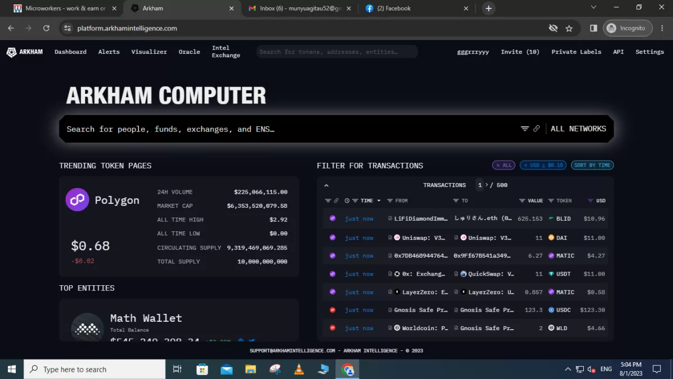Click the Arkham logo in the navbar

[x=24, y=52]
